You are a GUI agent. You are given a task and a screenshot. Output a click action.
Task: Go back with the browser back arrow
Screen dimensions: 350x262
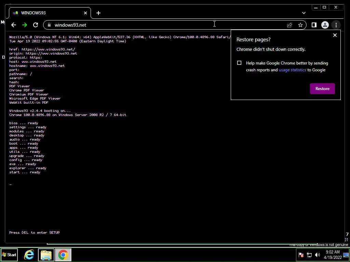pyautogui.click(x=14, y=25)
